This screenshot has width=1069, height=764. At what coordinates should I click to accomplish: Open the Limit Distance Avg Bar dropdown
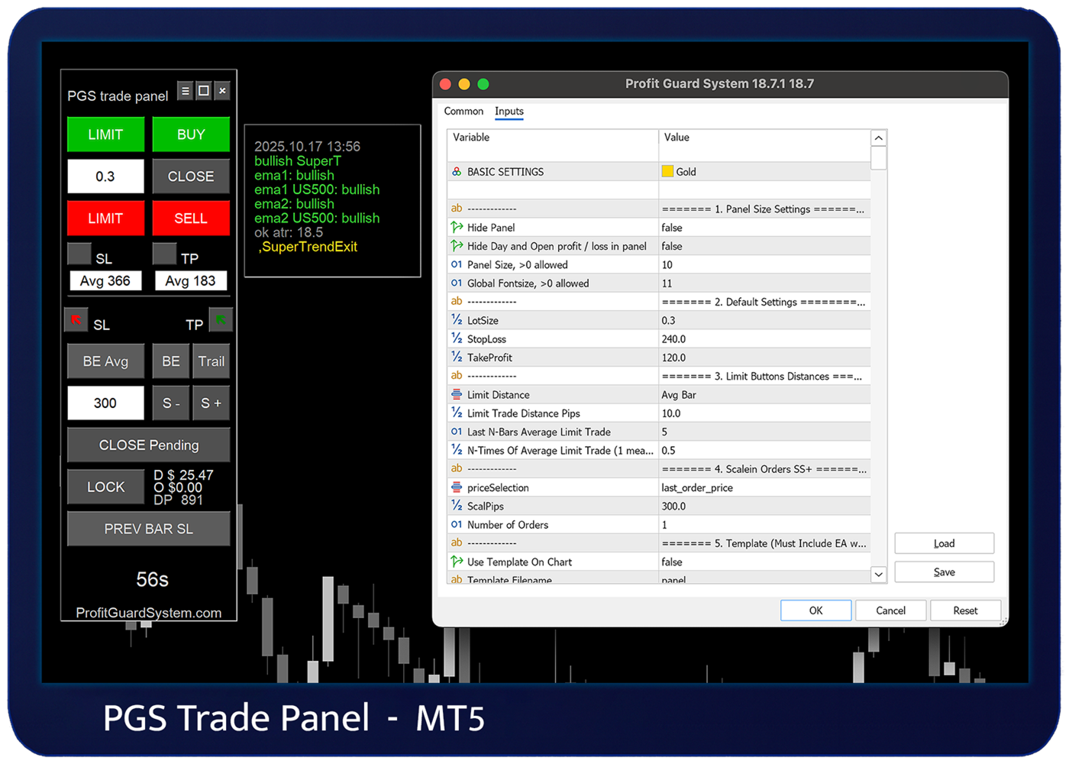click(x=764, y=395)
